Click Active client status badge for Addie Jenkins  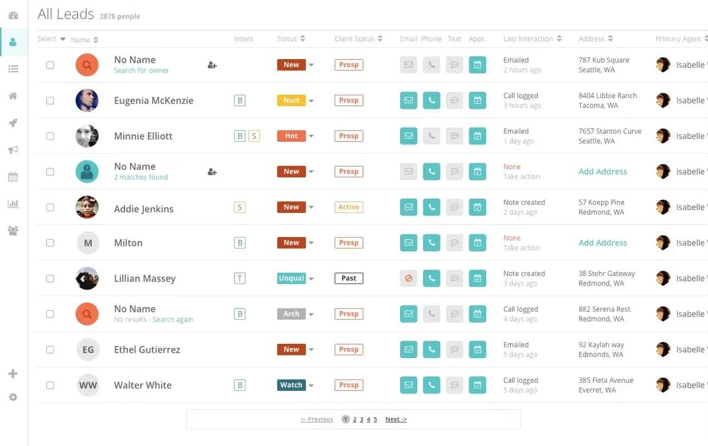(348, 207)
